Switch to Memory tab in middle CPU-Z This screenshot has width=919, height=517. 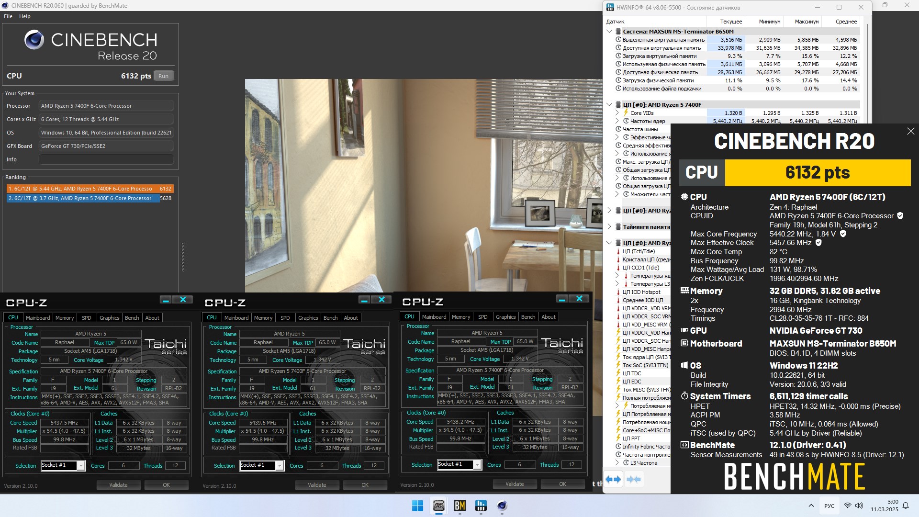pyautogui.click(x=263, y=318)
